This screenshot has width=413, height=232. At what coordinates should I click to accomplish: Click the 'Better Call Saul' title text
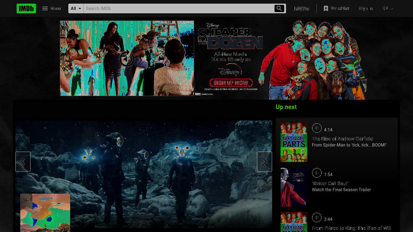(x=330, y=183)
